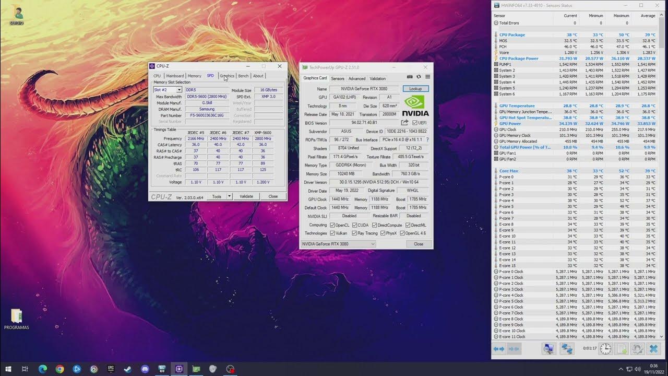Open the PROGRAMAS desktop folder

tap(17, 319)
